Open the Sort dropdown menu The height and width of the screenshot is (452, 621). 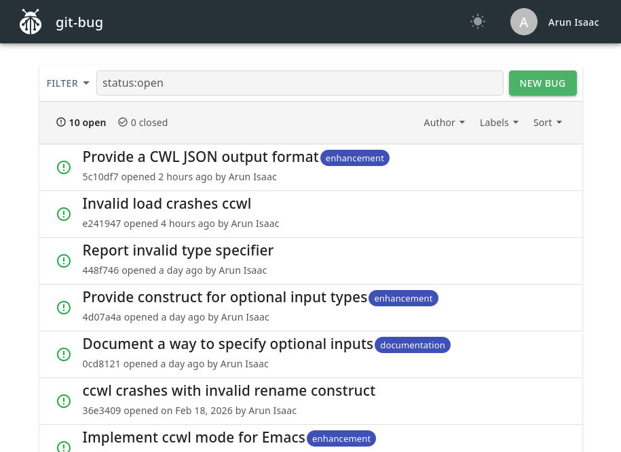coord(547,123)
